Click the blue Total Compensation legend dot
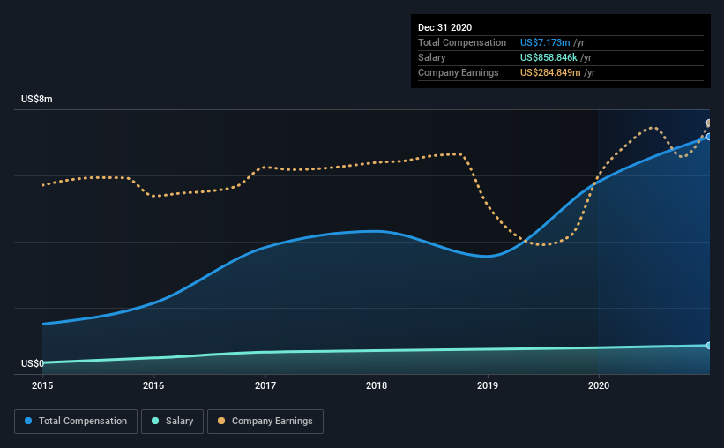 (x=28, y=421)
